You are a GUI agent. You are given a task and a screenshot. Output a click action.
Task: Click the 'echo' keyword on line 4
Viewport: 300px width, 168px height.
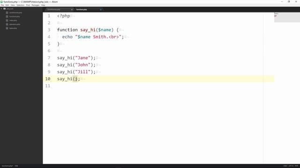point(67,37)
